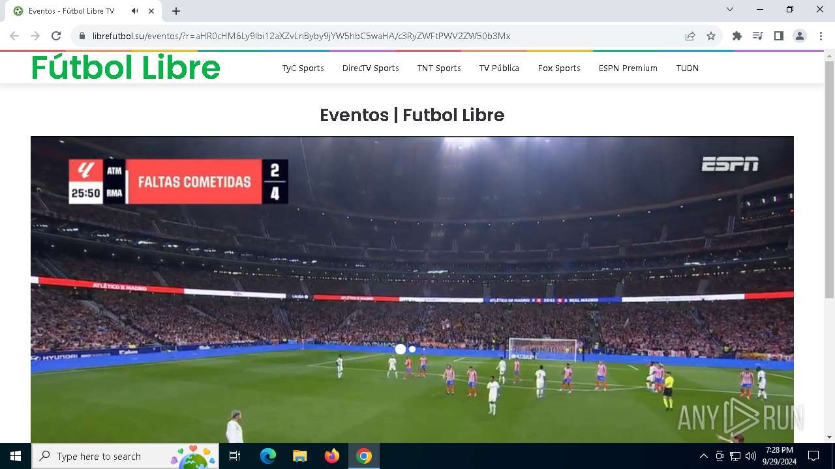Open Task View on the taskbar
The image size is (835, 469).
(x=235, y=456)
